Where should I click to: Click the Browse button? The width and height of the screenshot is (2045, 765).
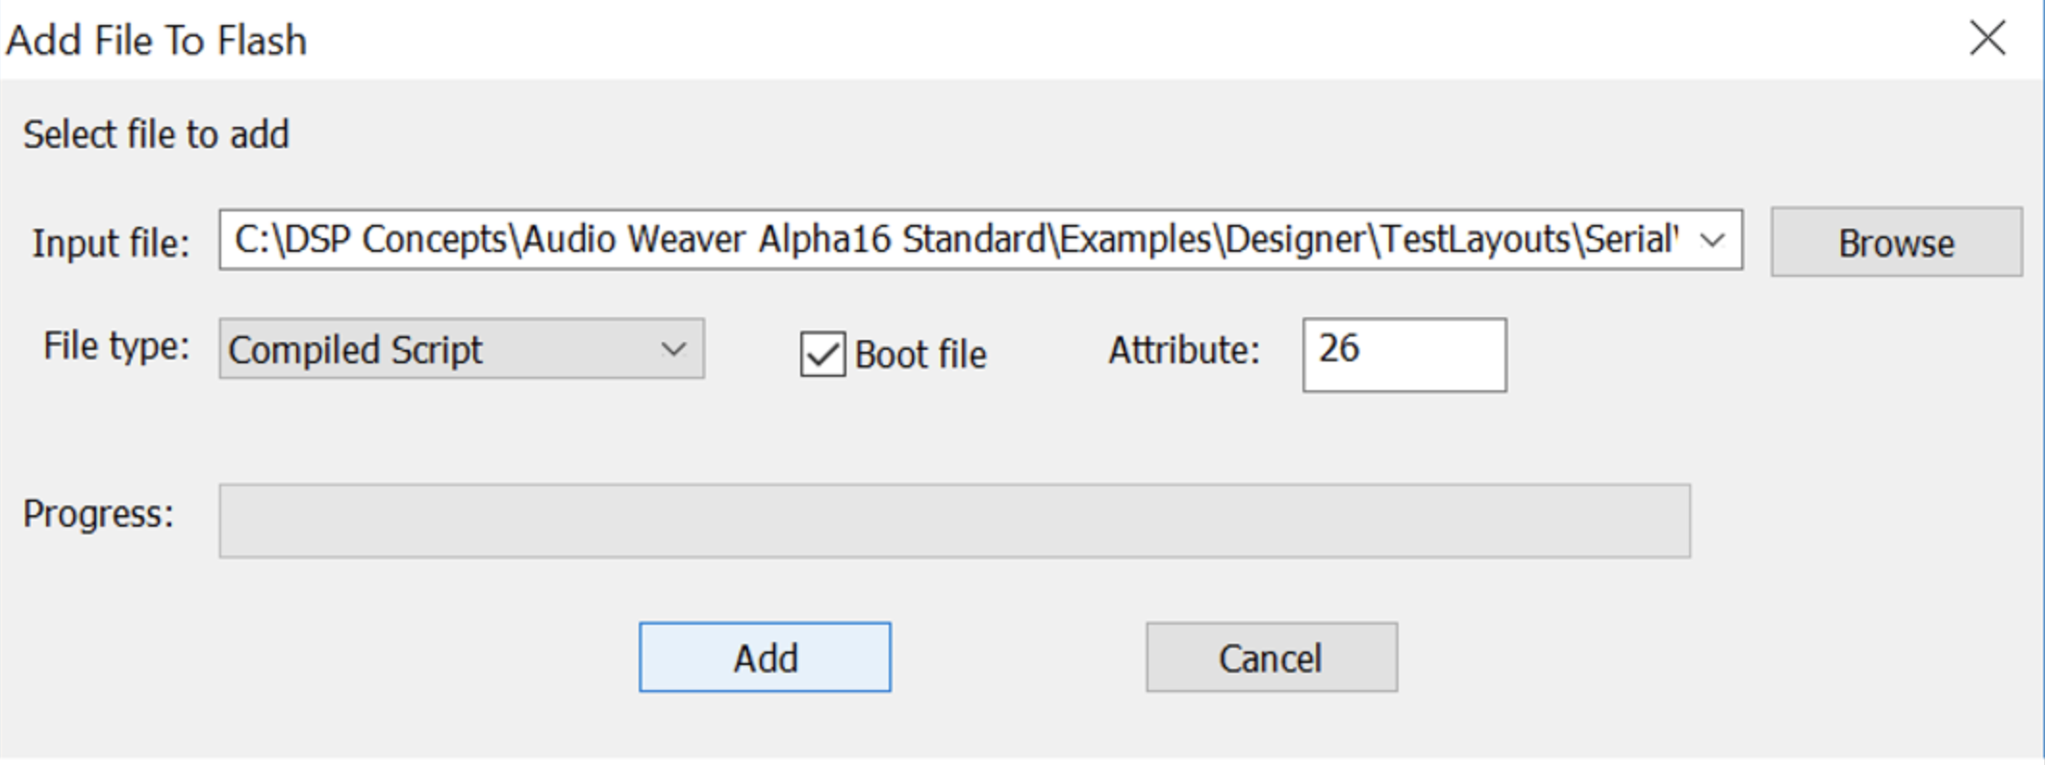(1895, 242)
